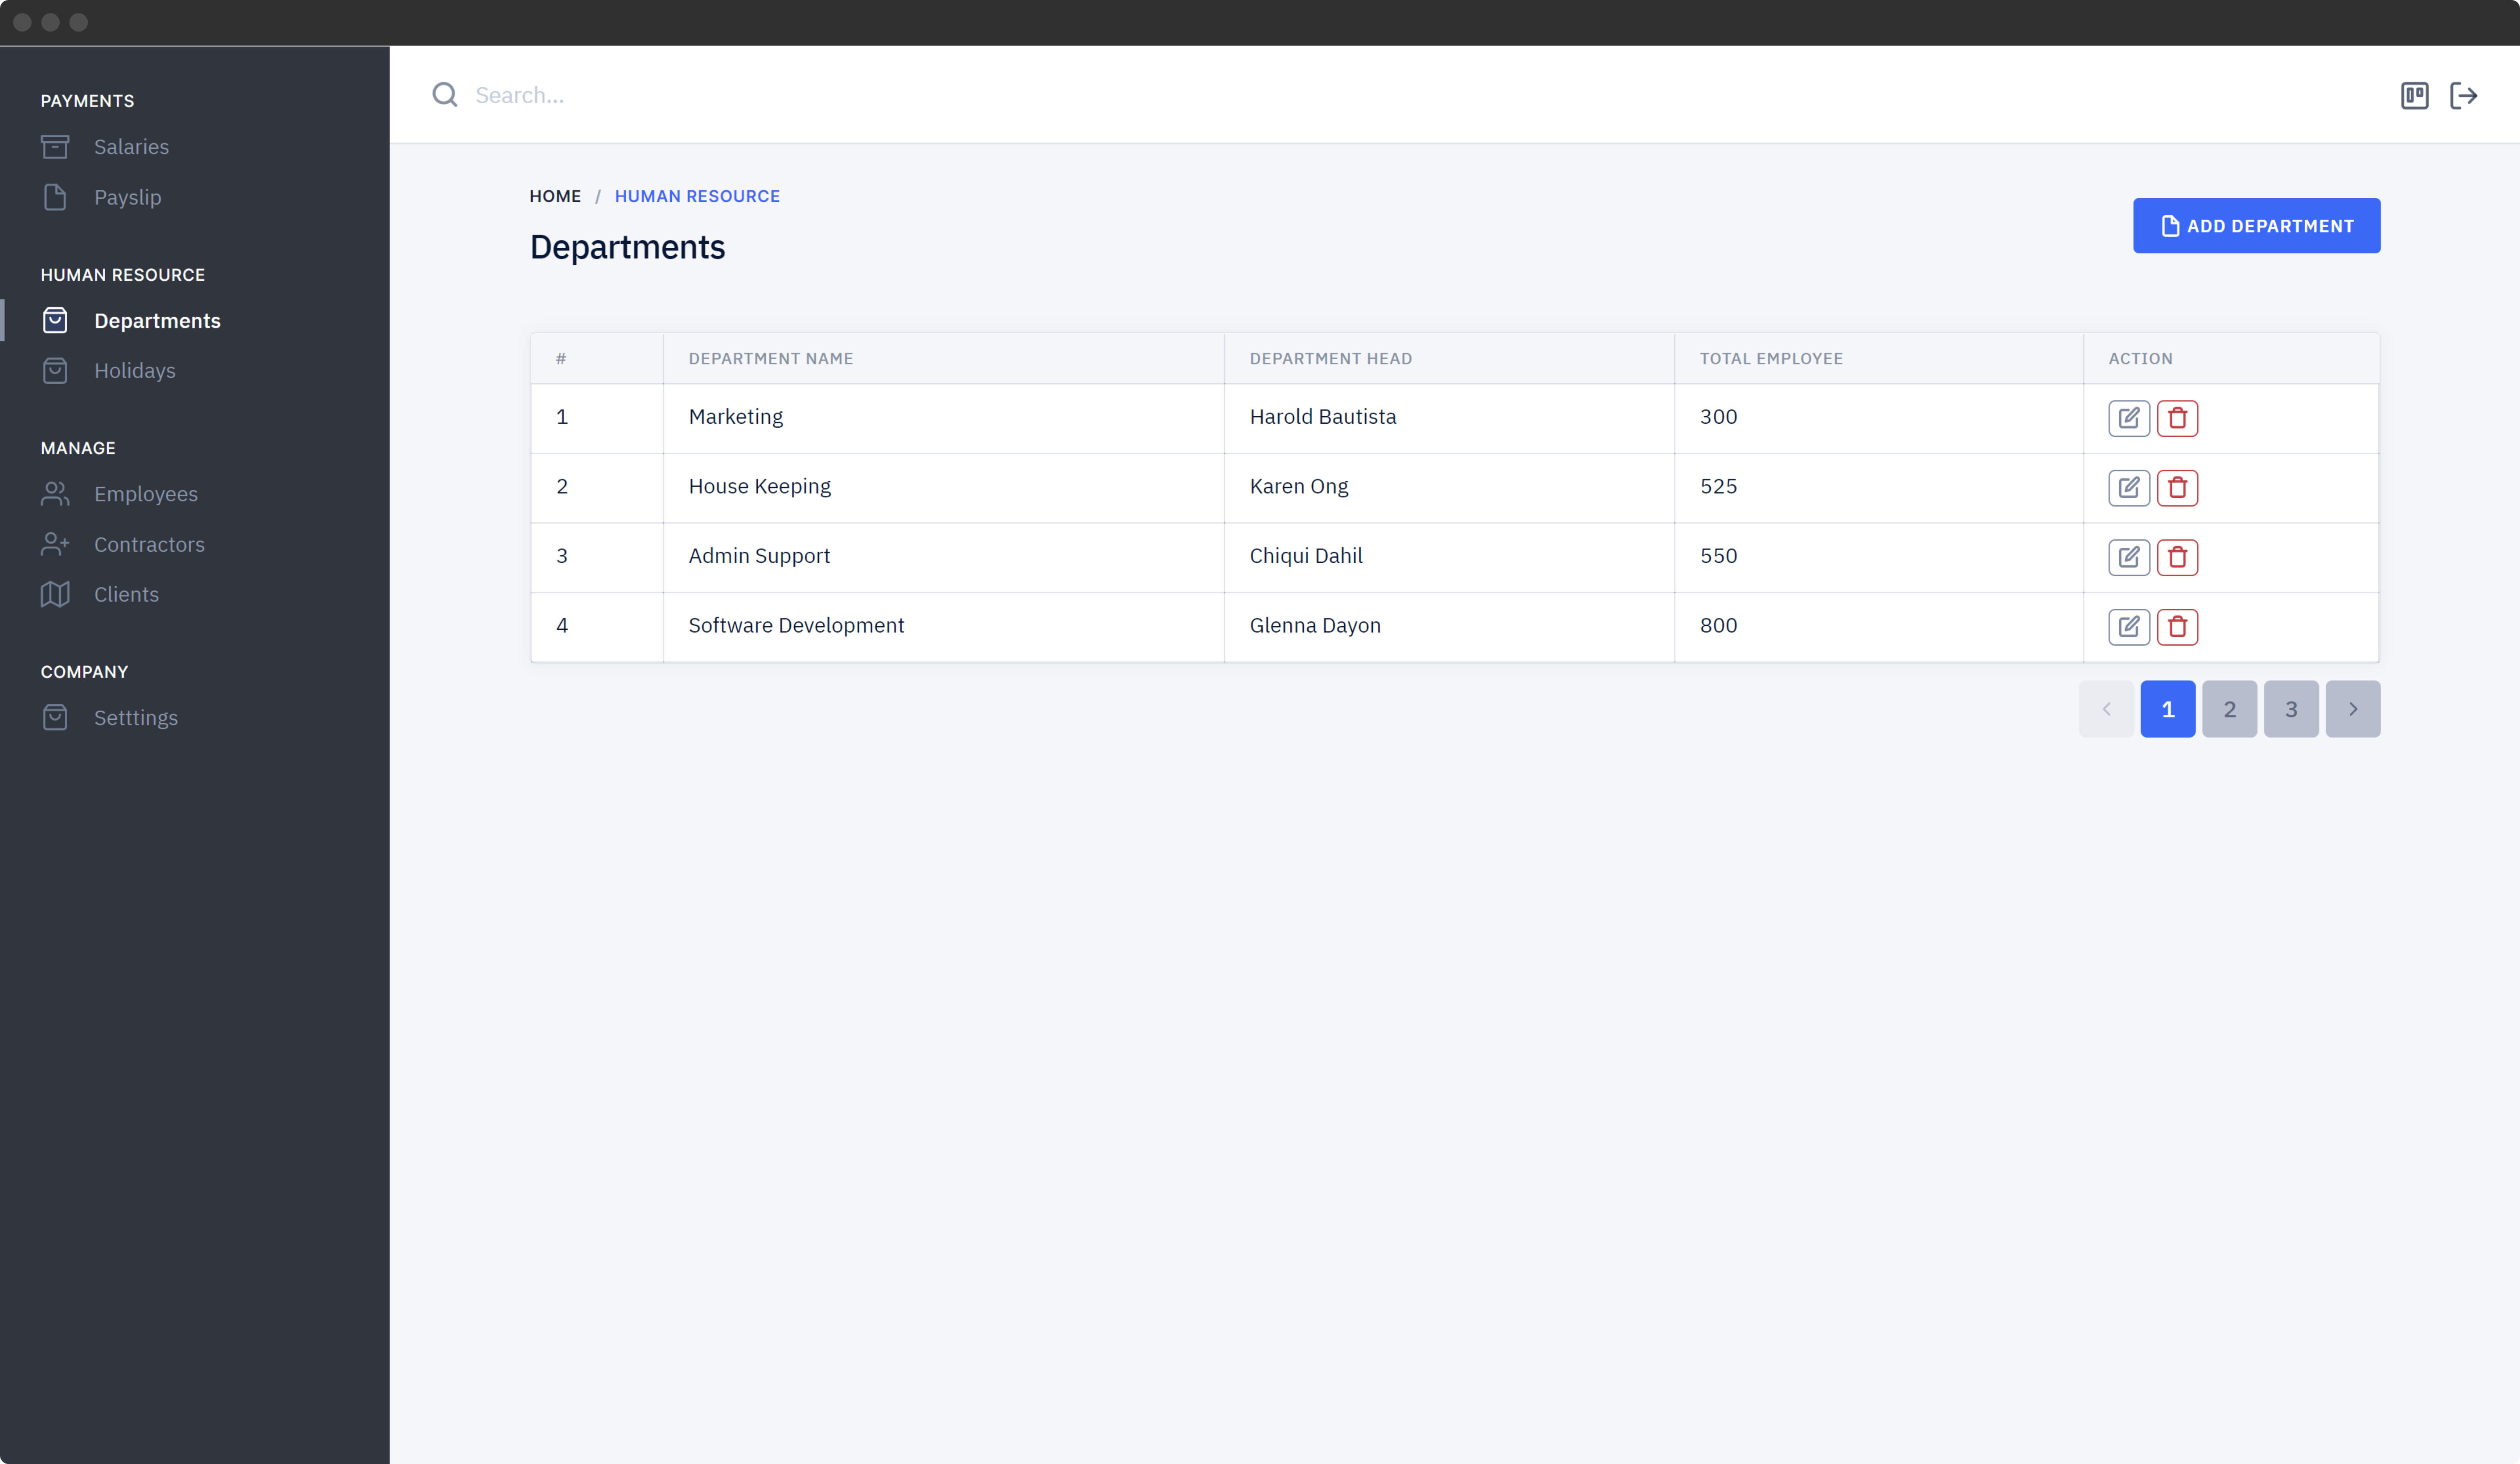Go to the HOME breadcrumb

pyautogui.click(x=555, y=196)
